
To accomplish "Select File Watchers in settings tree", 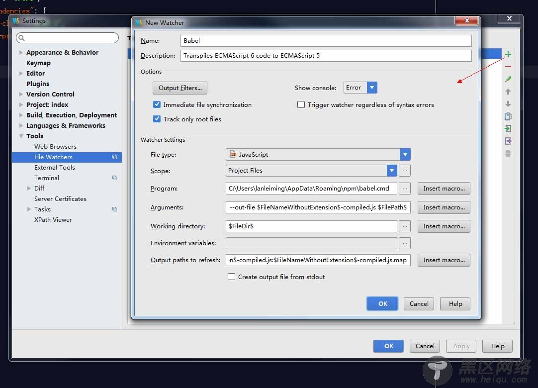I will point(67,157).
